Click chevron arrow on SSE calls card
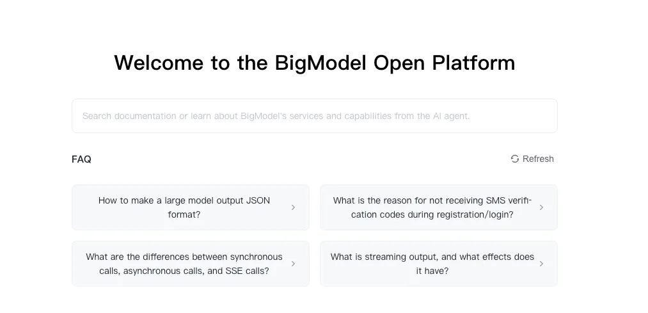The width and height of the screenshot is (648, 313). pos(293,264)
